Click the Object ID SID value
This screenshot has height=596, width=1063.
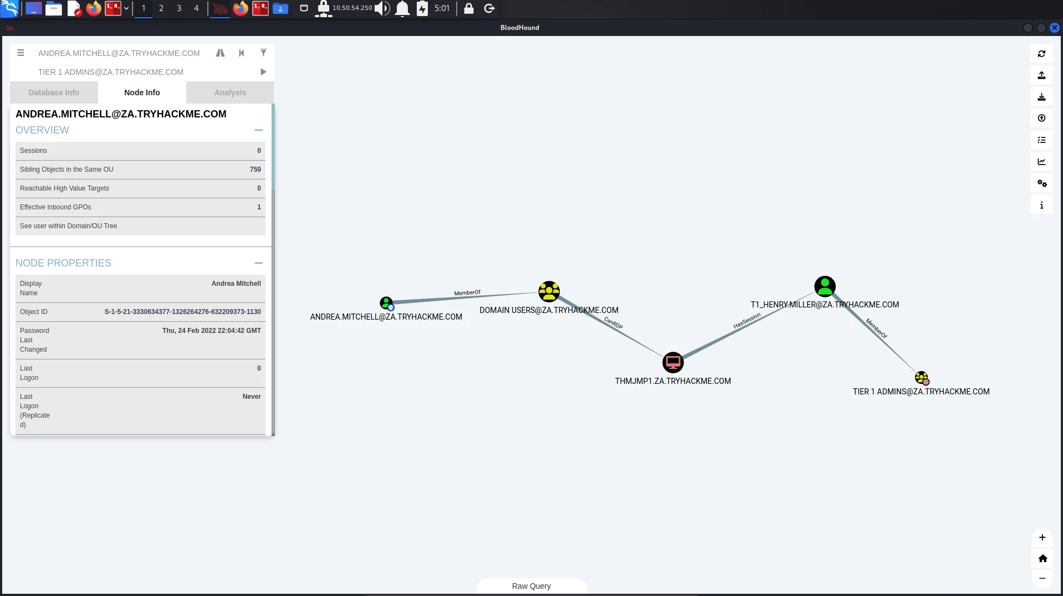tap(182, 312)
